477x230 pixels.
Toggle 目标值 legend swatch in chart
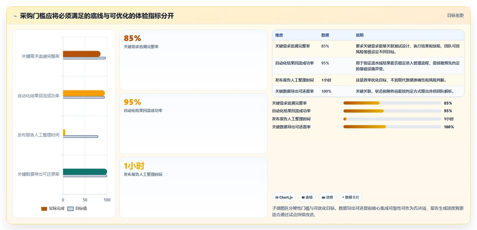click(71, 209)
